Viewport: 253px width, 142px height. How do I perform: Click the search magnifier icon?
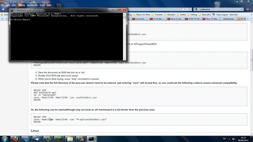click(242, 9)
